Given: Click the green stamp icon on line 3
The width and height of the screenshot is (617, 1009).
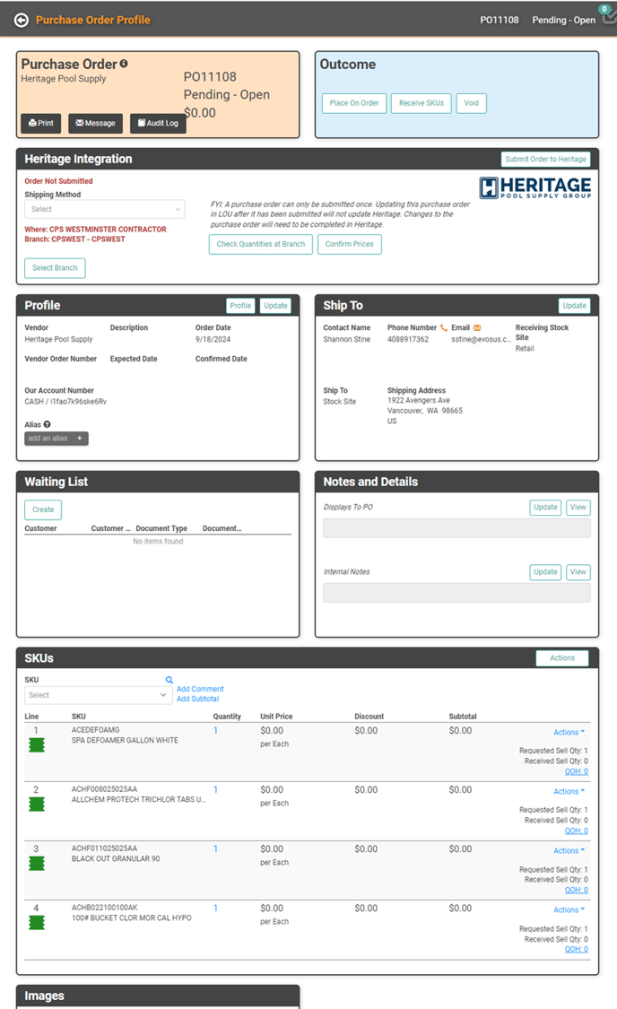Looking at the screenshot, I should tap(36, 864).
